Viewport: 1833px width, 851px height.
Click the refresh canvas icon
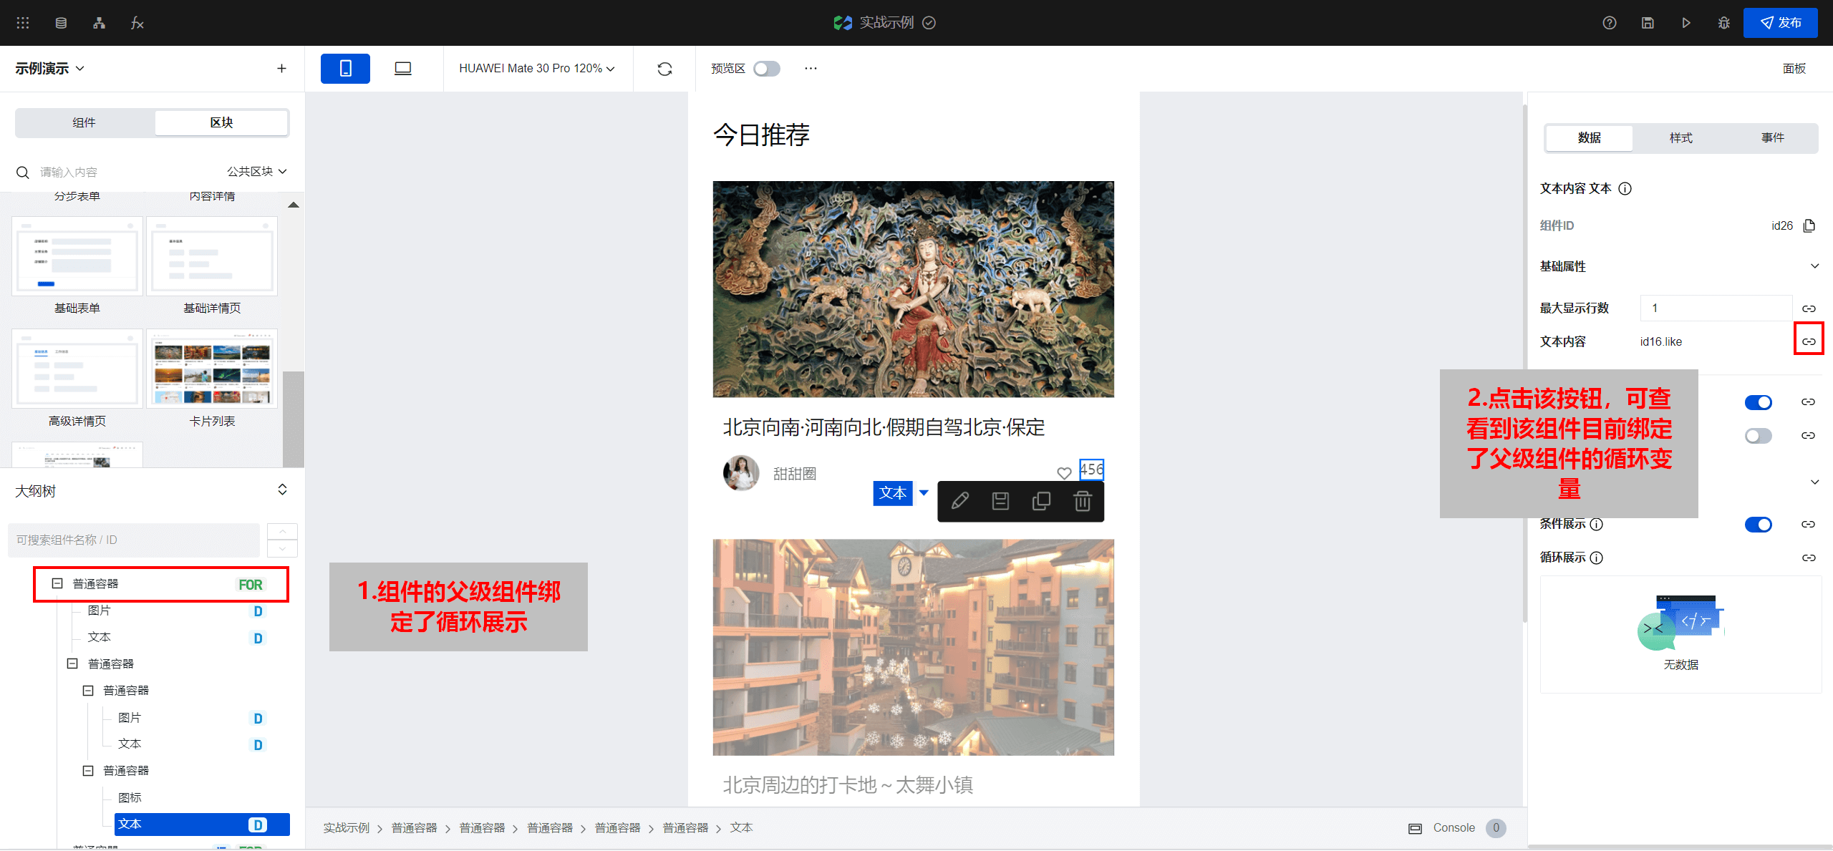[664, 69]
